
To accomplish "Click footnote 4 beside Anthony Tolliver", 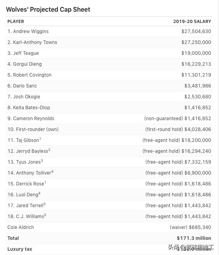I will coord(52,171).
